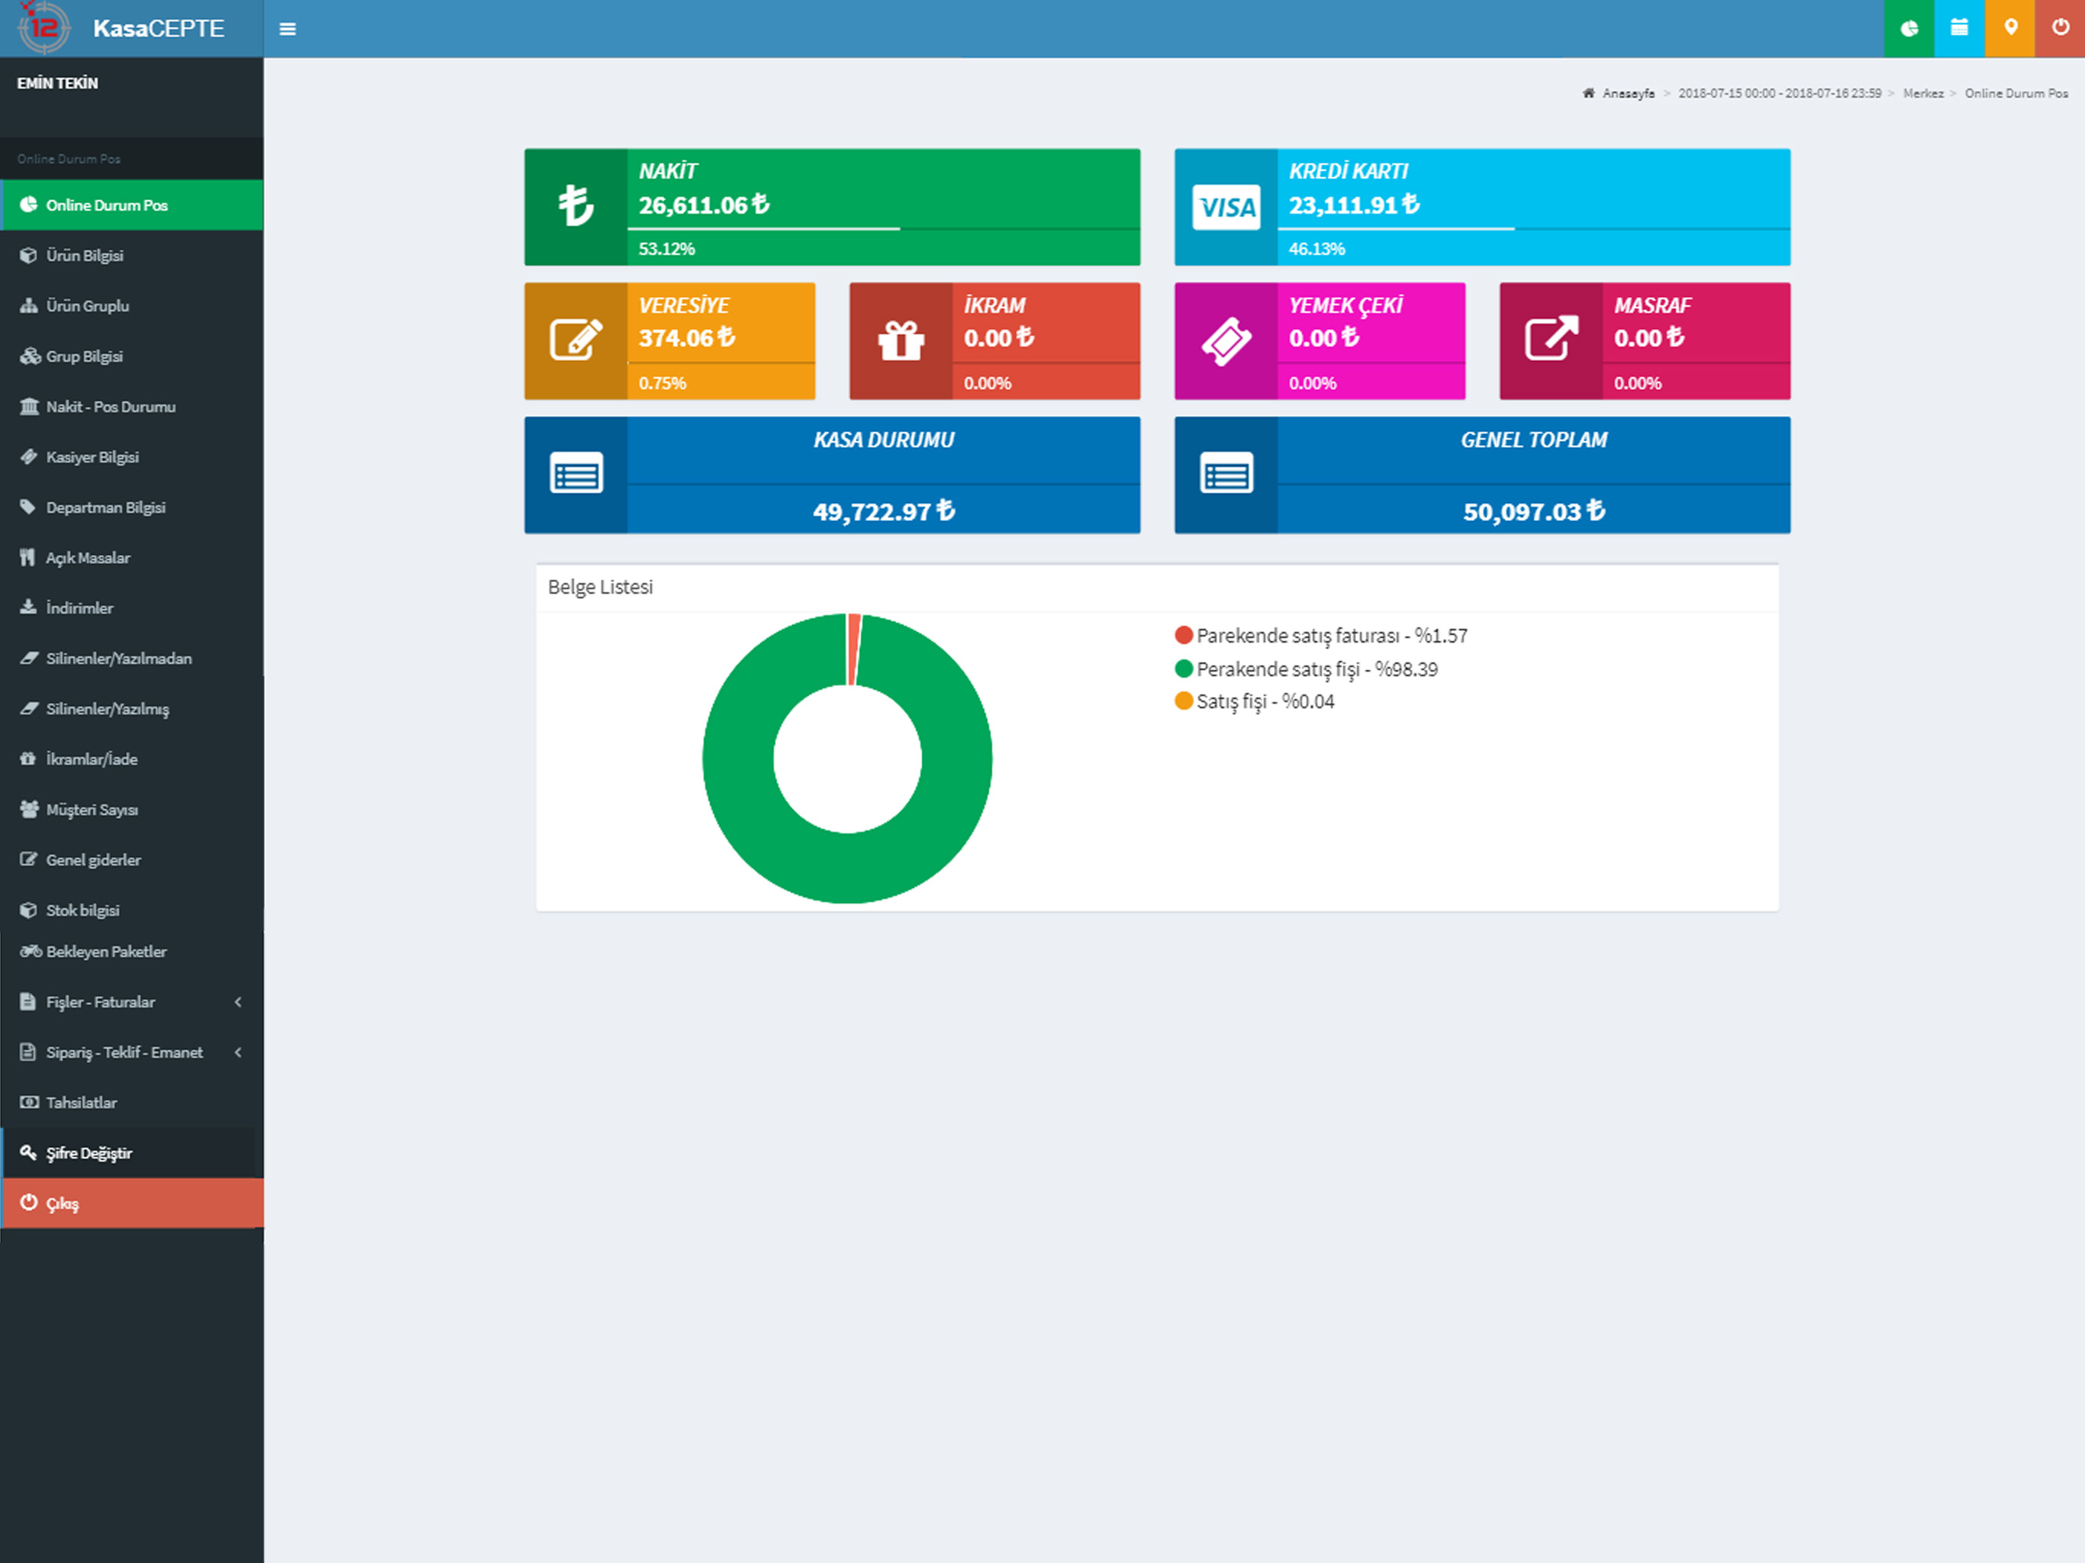2085x1563 pixels.
Task: Click the date range in breadcrumb
Action: [1780, 93]
